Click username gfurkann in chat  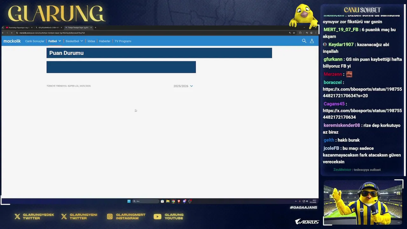coord(333,59)
